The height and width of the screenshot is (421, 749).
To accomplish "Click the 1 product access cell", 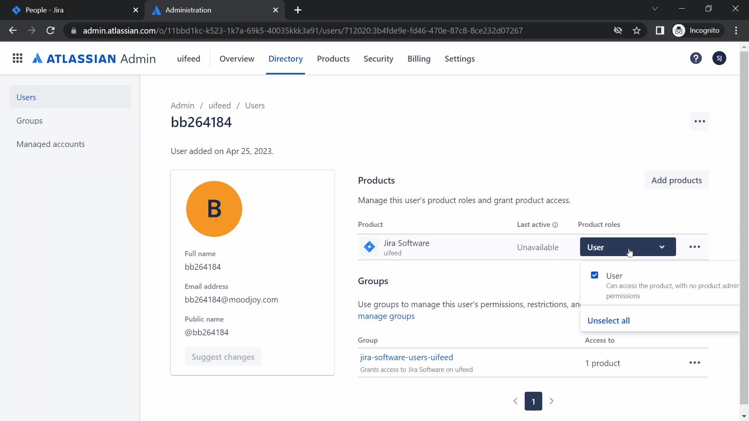I will [x=602, y=363].
